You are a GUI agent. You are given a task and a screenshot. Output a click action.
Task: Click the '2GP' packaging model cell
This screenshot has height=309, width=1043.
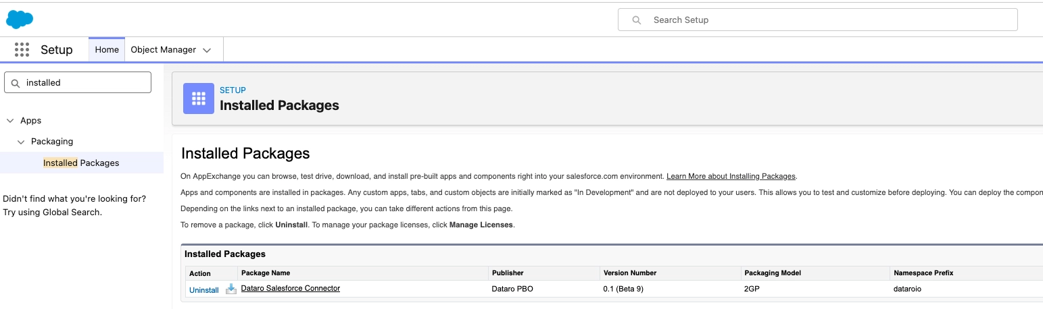click(752, 289)
